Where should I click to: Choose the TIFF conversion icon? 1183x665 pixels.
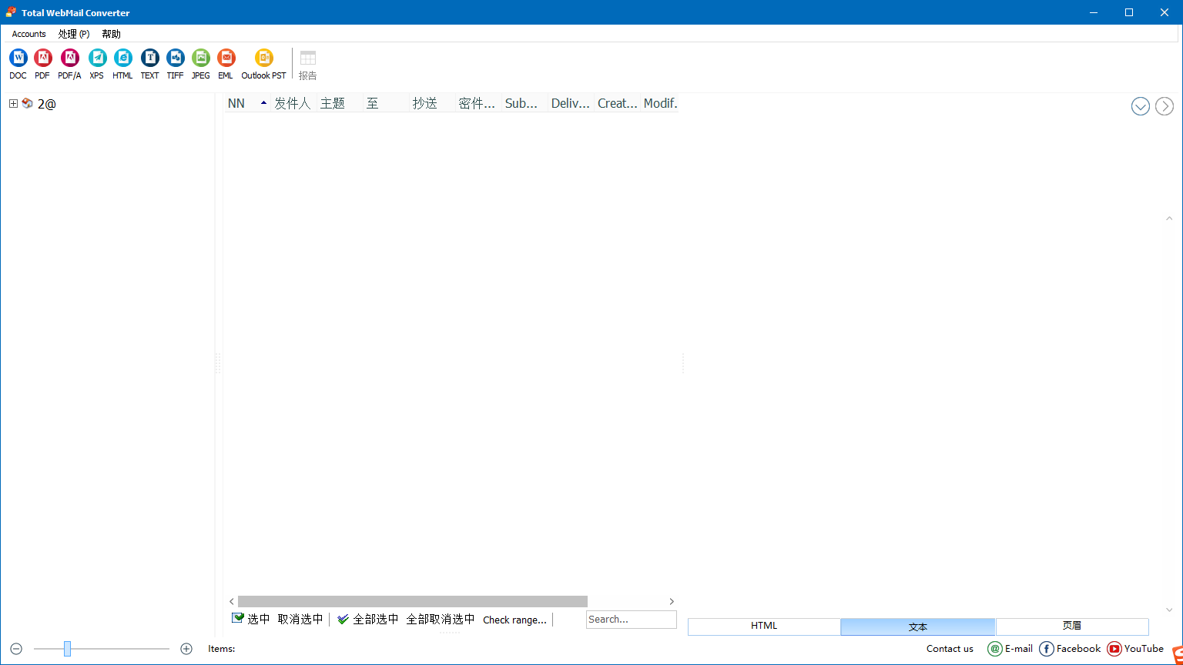(176, 64)
